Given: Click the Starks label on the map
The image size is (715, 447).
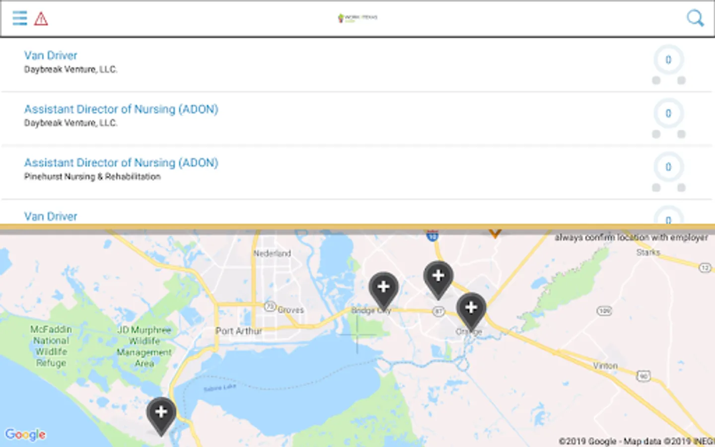Looking at the screenshot, I should [648, 252].
